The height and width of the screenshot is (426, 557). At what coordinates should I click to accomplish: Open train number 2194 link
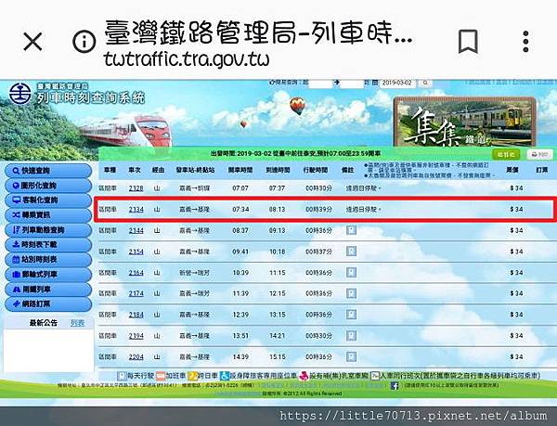136,336
